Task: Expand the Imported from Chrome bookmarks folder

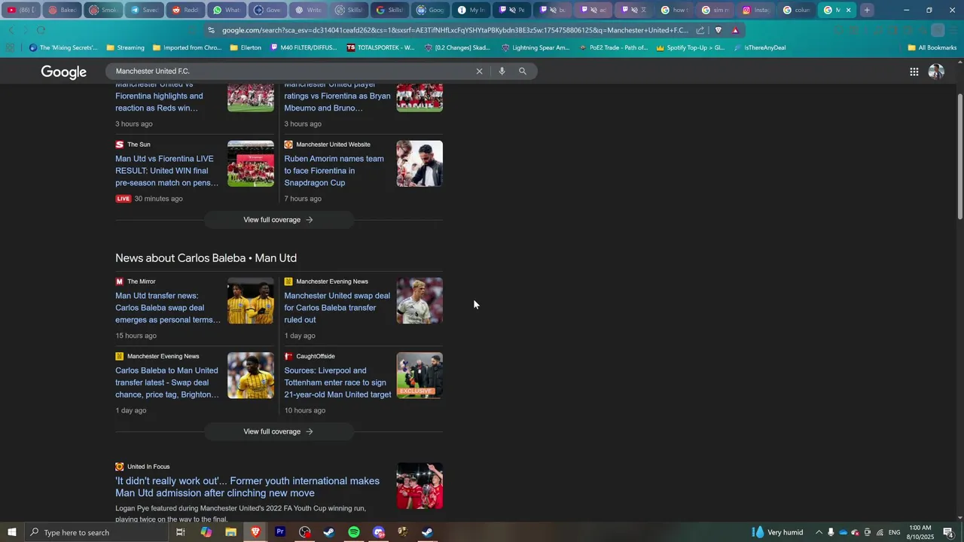Action: [x=187, y=47]
